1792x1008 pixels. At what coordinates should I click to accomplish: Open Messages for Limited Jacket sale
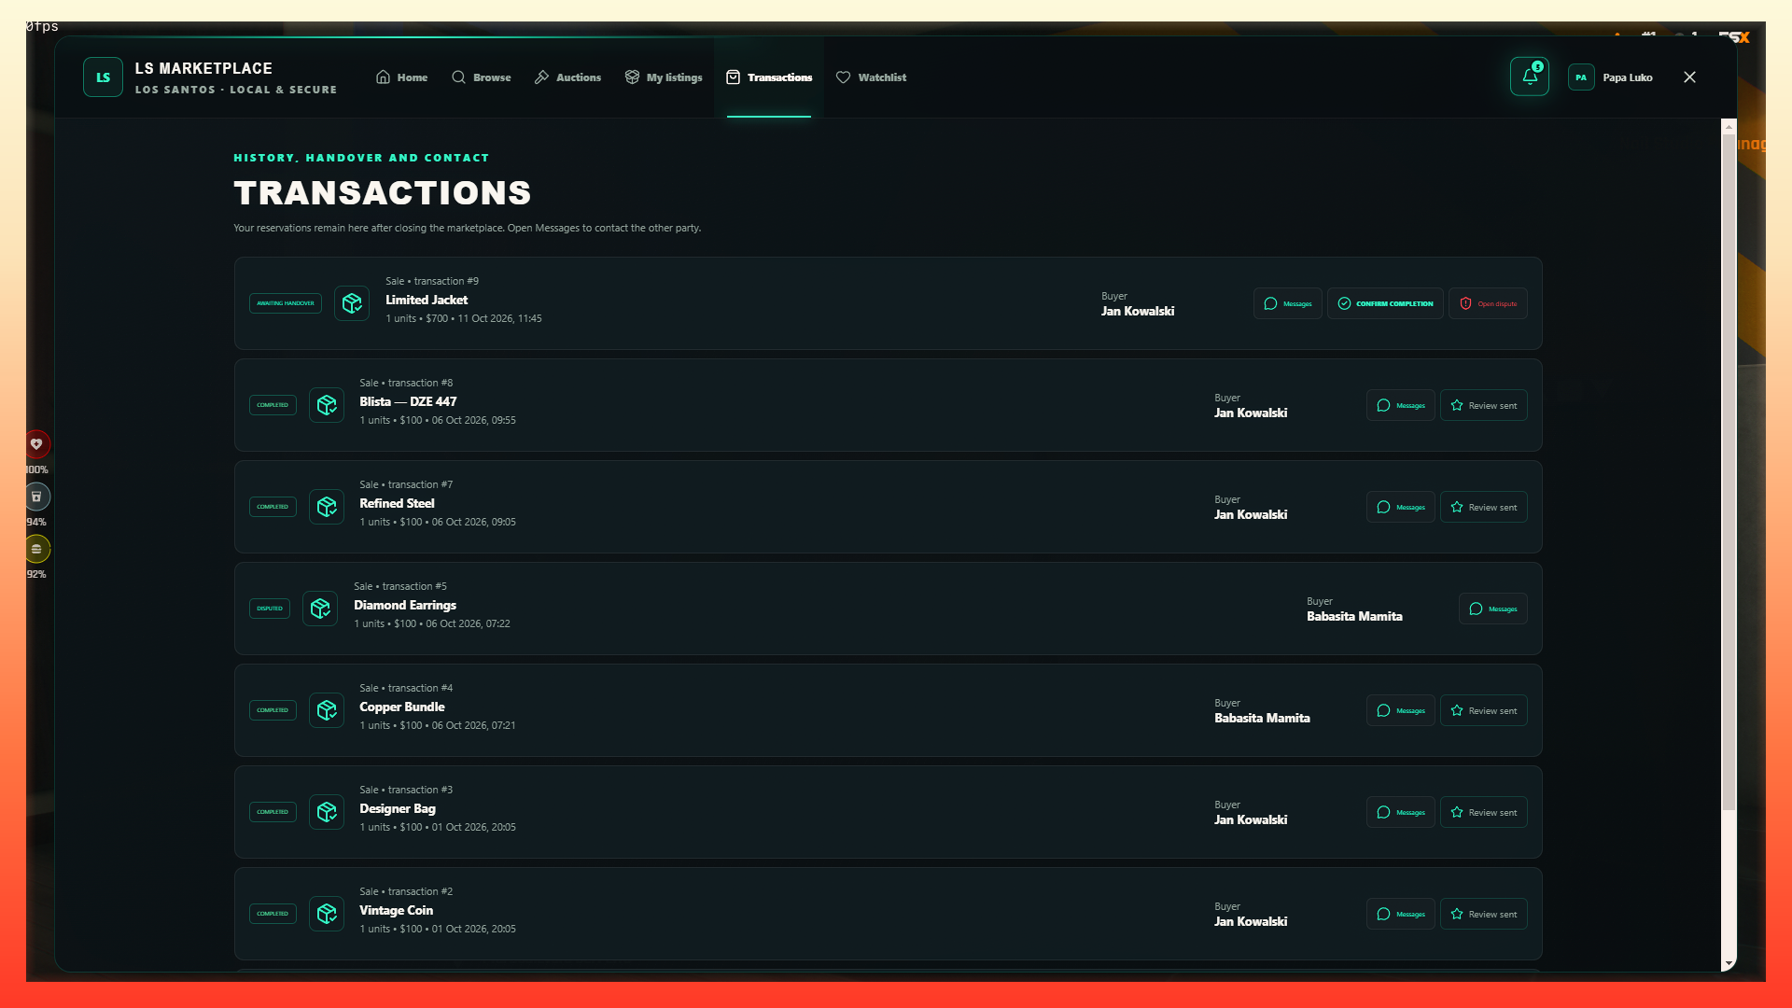[1287, 303]
